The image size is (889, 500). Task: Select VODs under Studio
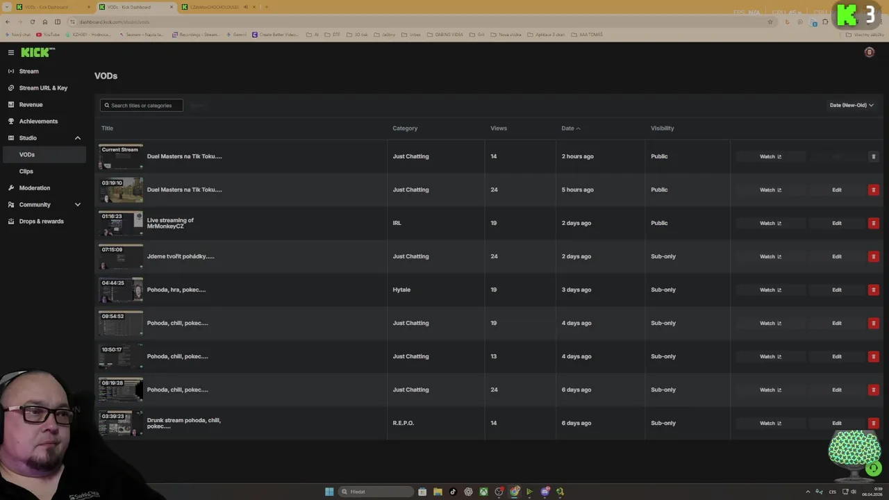pos(43,154)
